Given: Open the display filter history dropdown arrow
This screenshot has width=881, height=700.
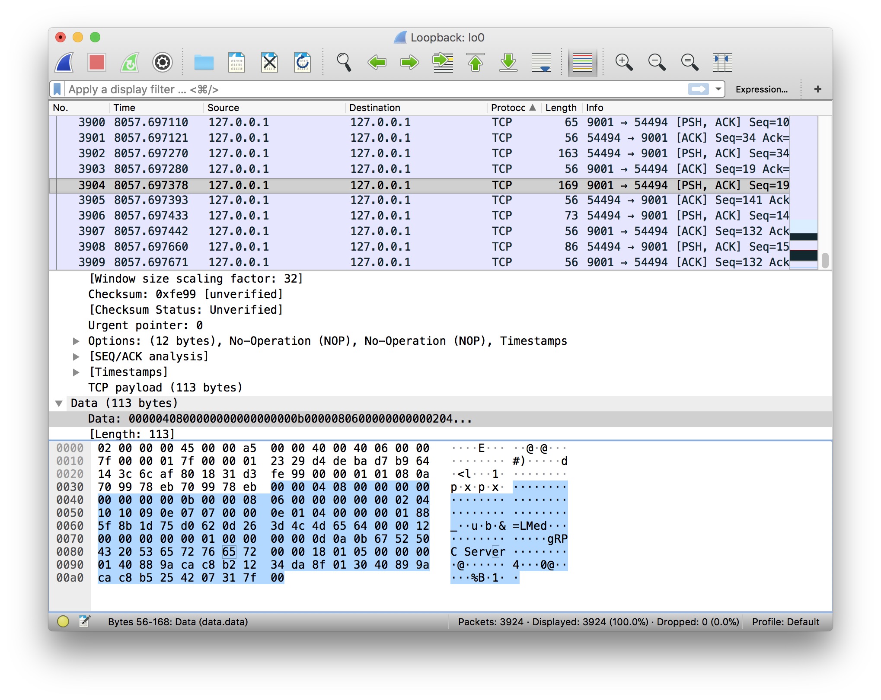Looking at the screenshot, I should [718, 89].
